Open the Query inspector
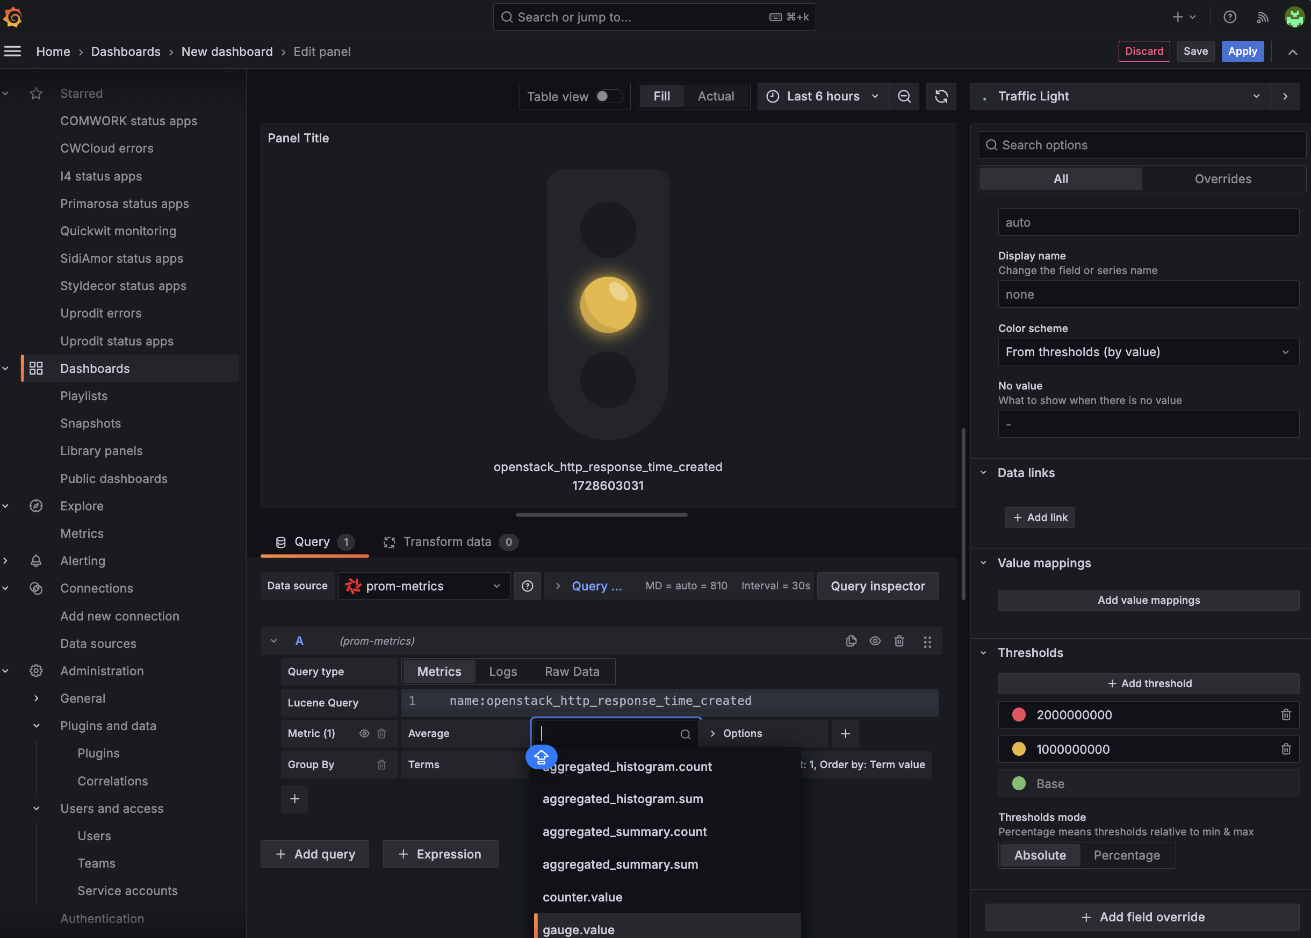This screenshot has height=938, width=1311. pyautogui.click(x=878, y=586)
